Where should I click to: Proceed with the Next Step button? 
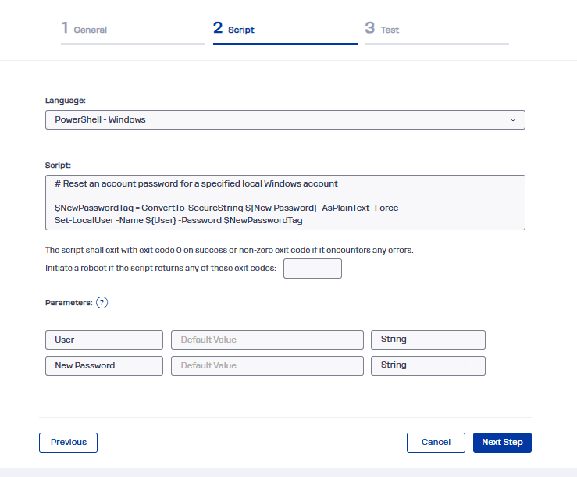502,443
